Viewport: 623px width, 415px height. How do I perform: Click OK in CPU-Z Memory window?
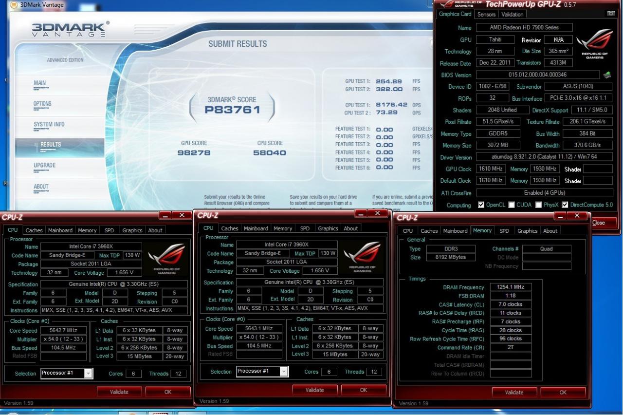pos(563,392)
